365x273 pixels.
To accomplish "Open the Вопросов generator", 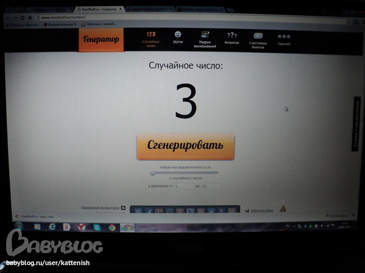I will click(232, 39).
